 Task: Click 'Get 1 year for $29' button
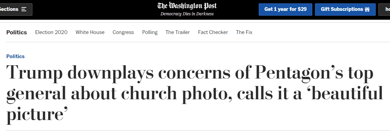pos(285,10)
